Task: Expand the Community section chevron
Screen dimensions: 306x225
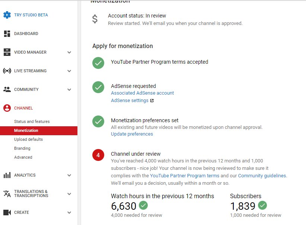Action: coord(69,90)
